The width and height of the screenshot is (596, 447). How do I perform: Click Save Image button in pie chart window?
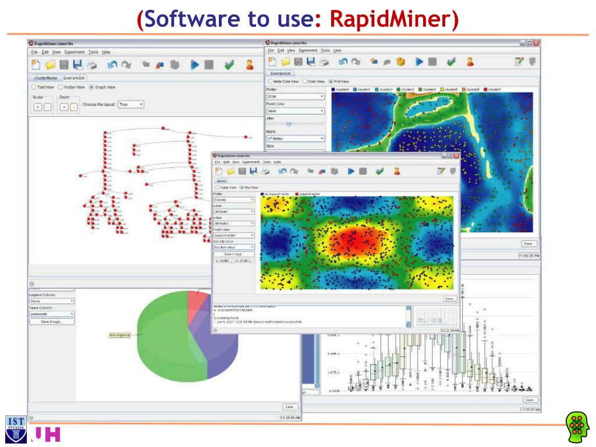pos(52,322)
